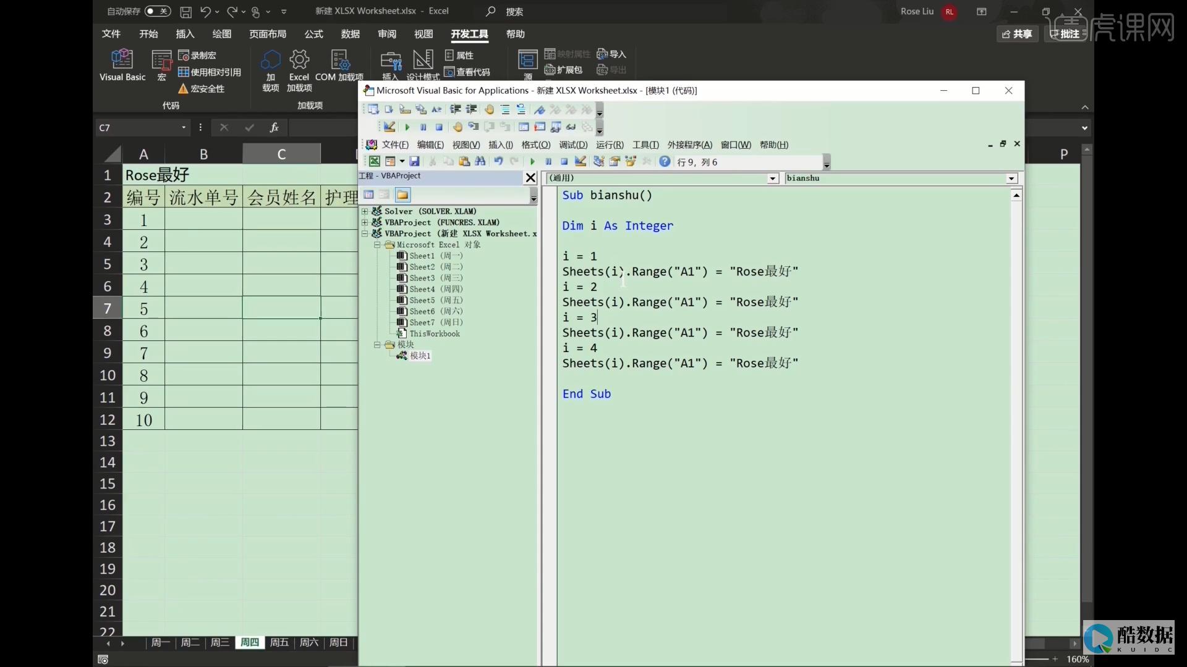1187x667 pixels.
Task: Switch to the 周五 sheet tab
Action: click(x=279, y=642)
